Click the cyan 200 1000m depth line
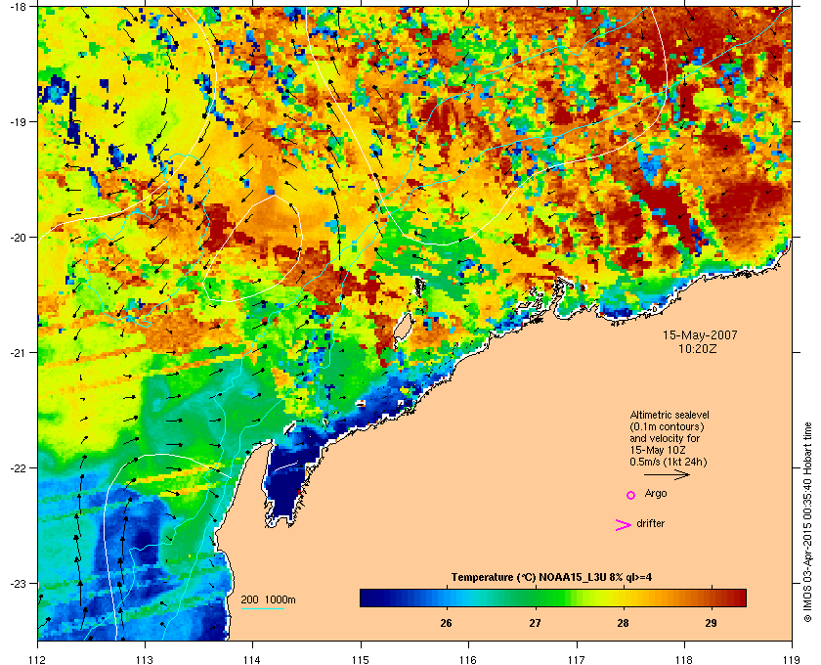This screenshot has width=821, height=665. tap(262, 608)
